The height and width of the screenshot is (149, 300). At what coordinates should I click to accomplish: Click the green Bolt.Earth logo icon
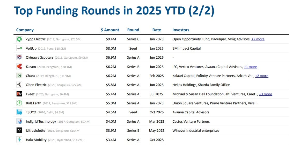19,103
